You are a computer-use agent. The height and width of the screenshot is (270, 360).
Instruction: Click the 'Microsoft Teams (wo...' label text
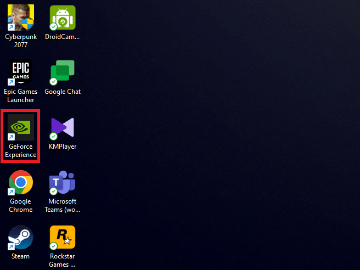(x=63, y=205)
